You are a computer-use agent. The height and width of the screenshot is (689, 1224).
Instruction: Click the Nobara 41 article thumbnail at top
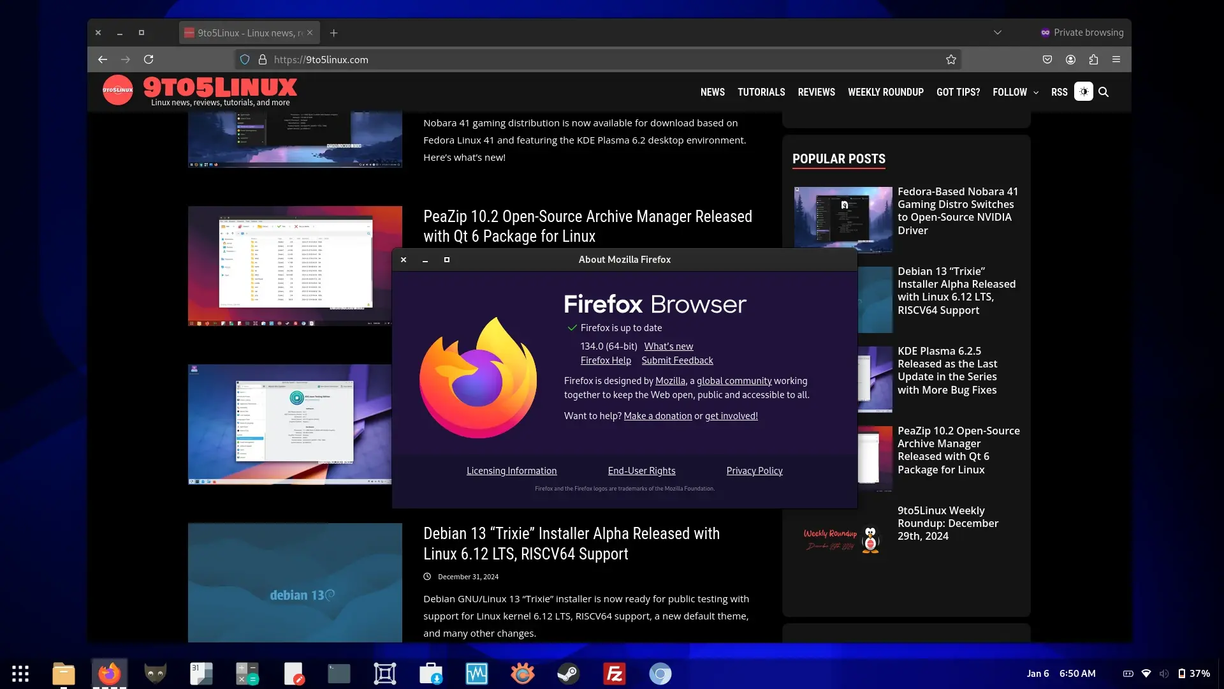pyautogui.click(x=295, y=140)
